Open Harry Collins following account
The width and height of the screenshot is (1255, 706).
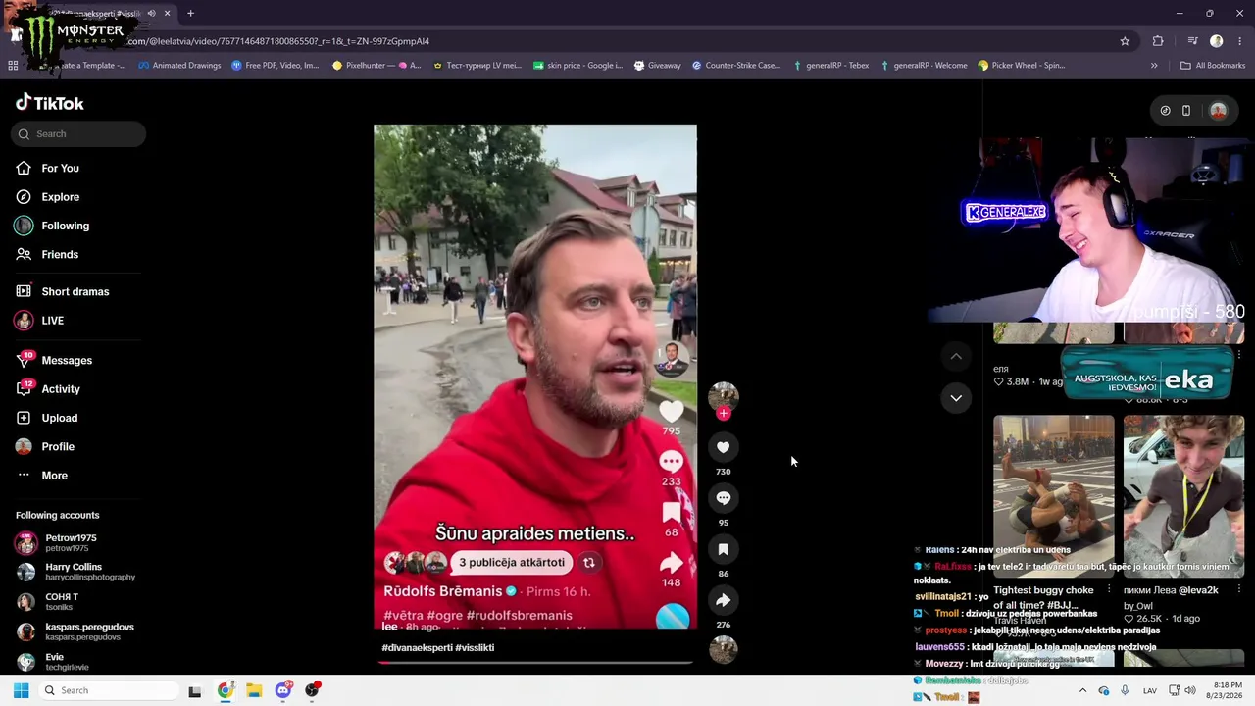[75, 572]
